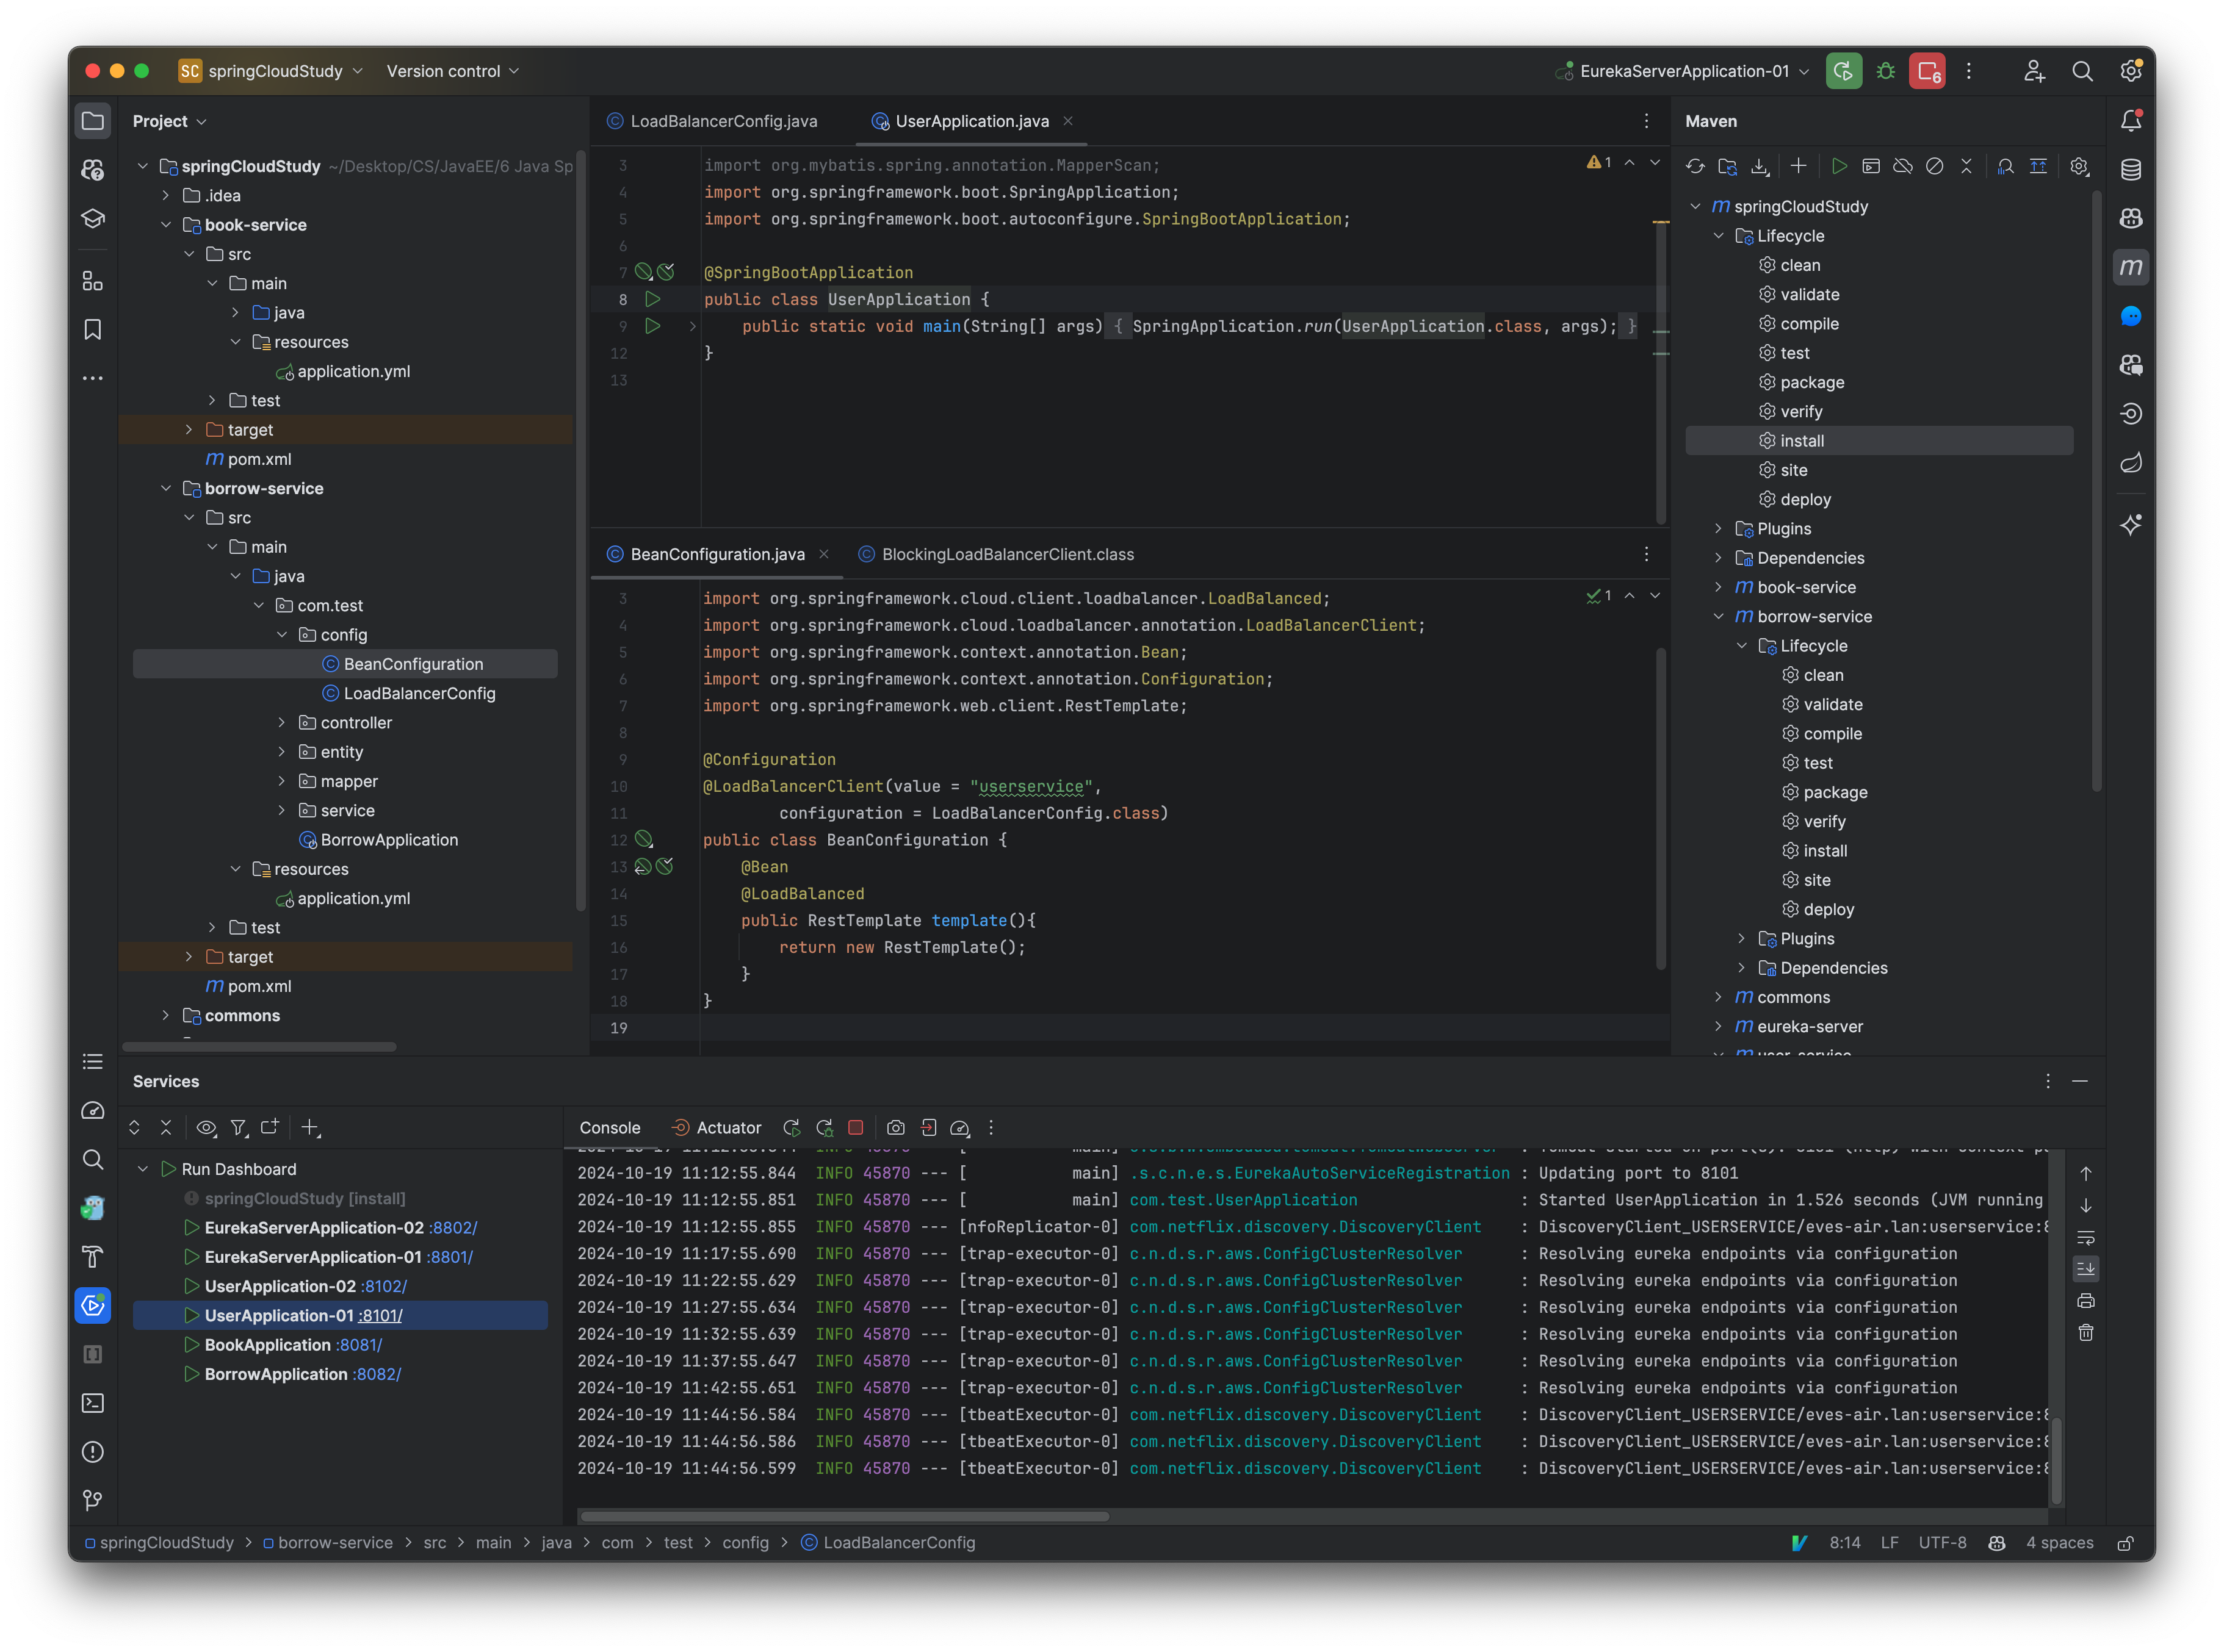Click UTF-8 encoding in status bar
The height and width of the screenshot is (1652, 2224).
(1942, 1542)
